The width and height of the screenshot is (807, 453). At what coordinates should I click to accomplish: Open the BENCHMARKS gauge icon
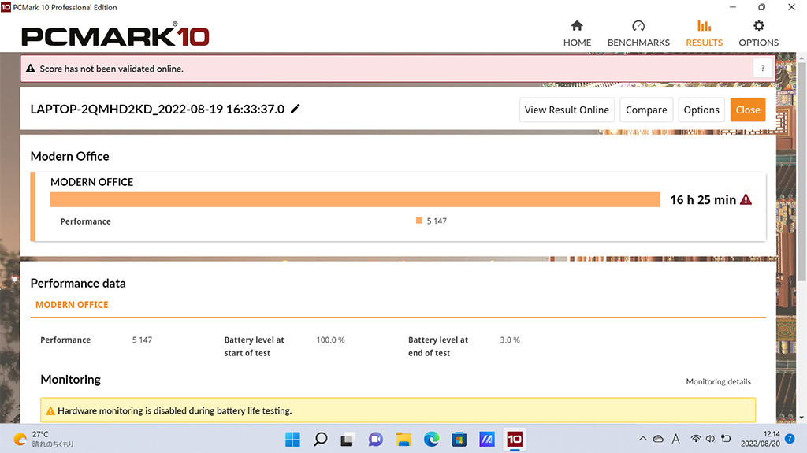pos(638,26)
